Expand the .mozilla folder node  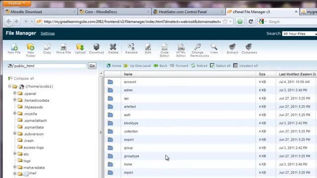tap(15, 113)
